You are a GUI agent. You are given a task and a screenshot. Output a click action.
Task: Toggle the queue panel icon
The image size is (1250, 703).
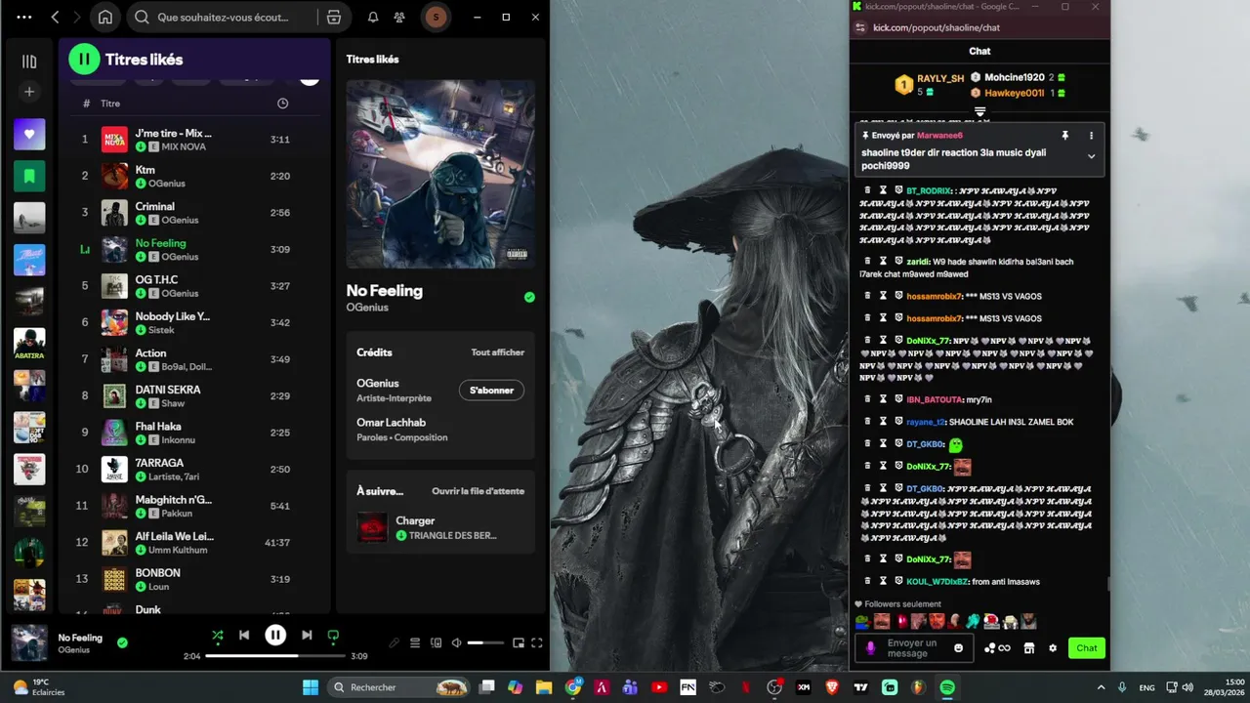(x=415, y=642)
